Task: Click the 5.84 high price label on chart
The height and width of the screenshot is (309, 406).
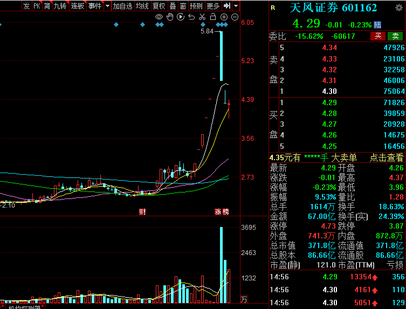Action: coord(207,31)
